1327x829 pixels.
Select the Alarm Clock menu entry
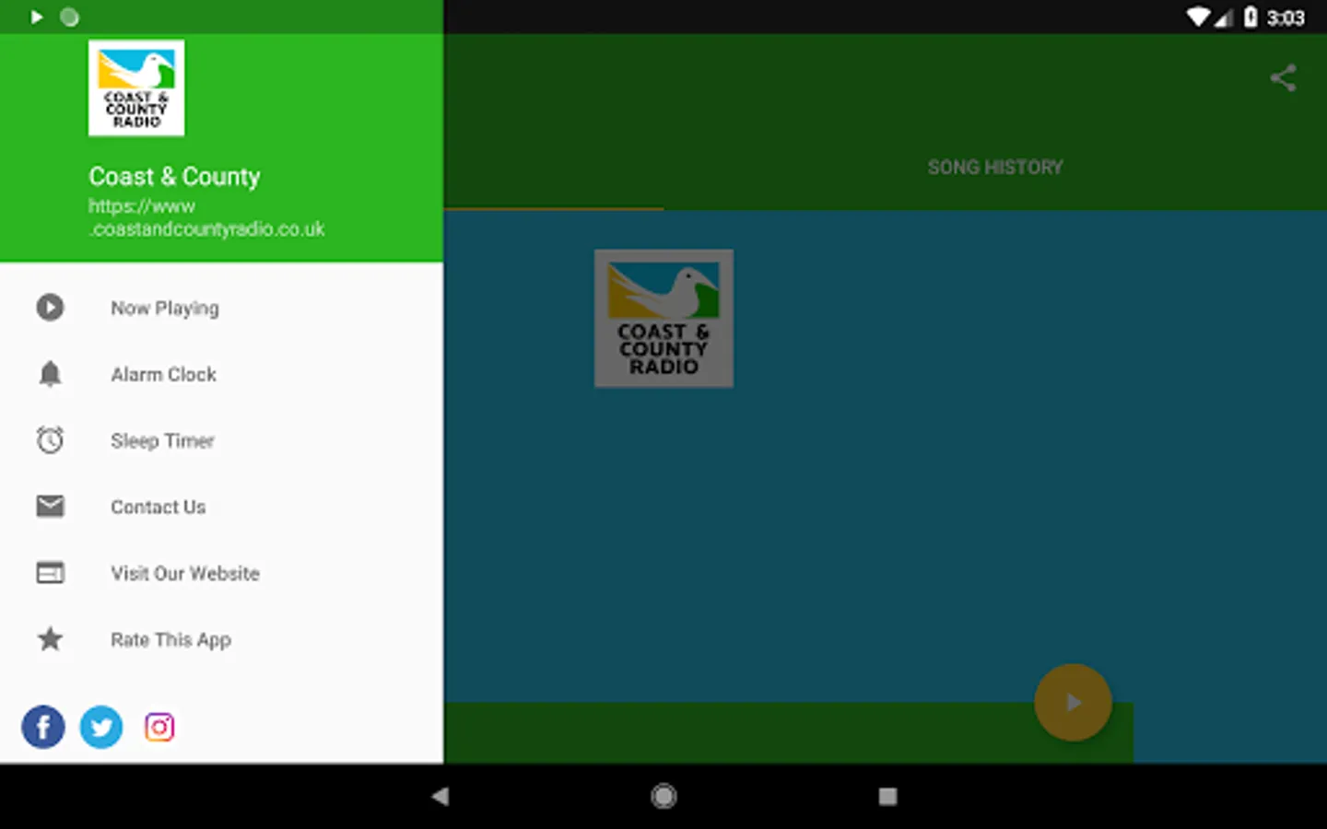point(221,374)
